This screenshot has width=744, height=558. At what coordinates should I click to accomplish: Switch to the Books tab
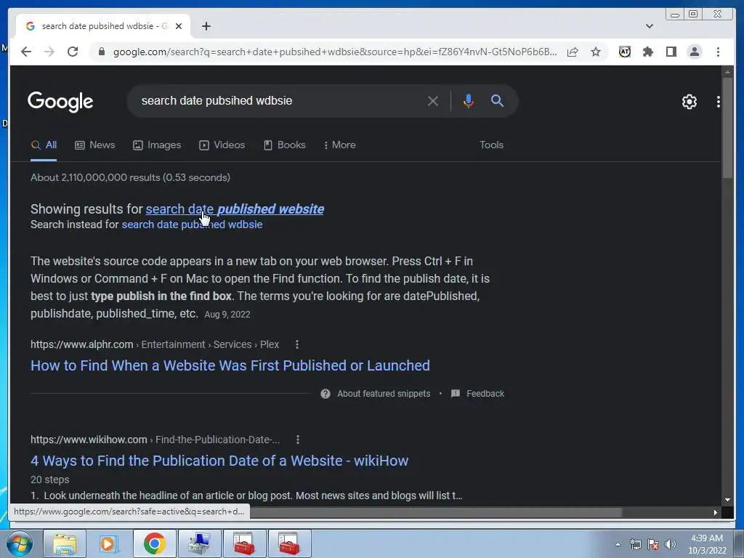(285, 145)
